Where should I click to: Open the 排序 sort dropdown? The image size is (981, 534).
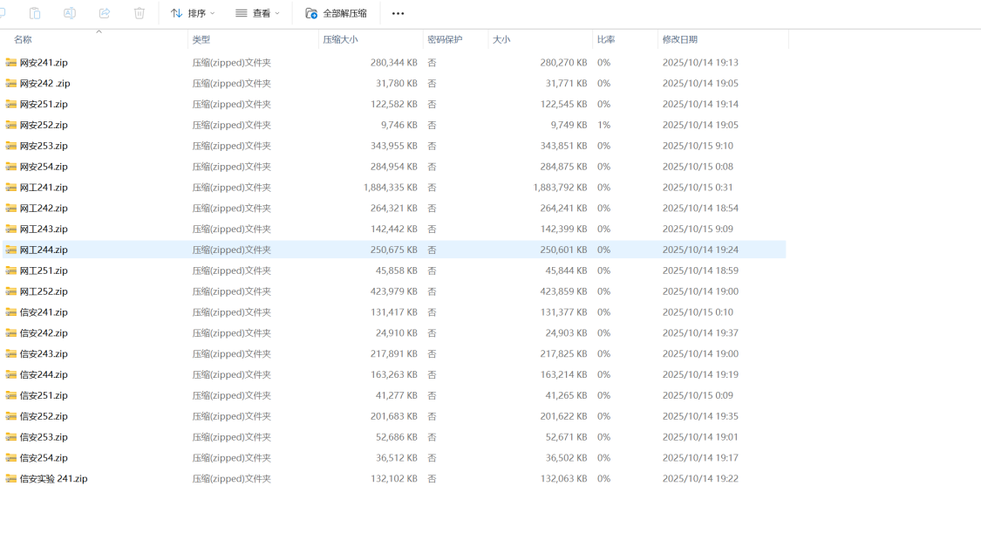192,14
